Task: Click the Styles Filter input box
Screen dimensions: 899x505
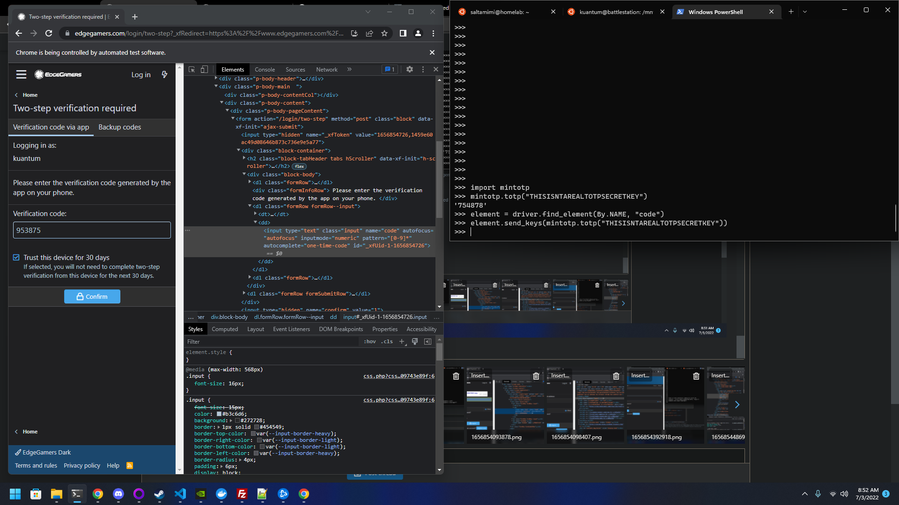Action: [272, 342]
